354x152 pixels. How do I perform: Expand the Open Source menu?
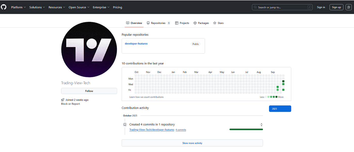(79, 7)
